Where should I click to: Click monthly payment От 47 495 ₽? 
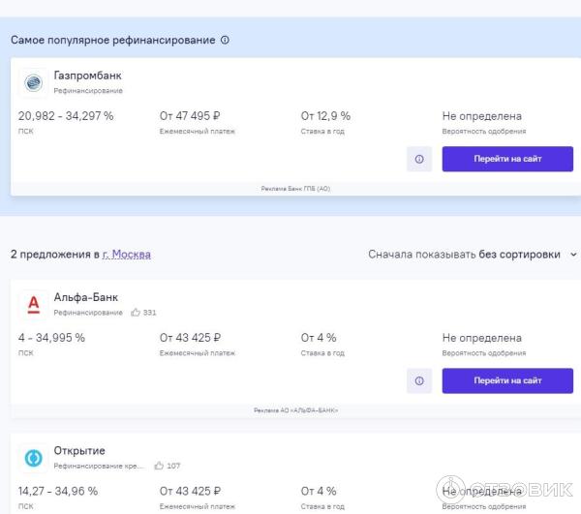[190, 116]
